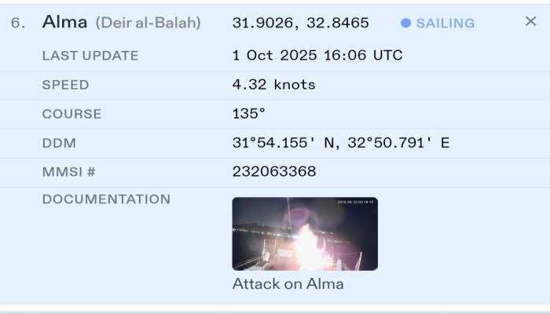Viewport: 550px width, 314px height.
Task: Click the vessel name Alma
Action: [x=65, y=22]
